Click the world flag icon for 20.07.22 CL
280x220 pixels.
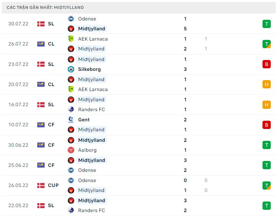click(x=41, y=84)
